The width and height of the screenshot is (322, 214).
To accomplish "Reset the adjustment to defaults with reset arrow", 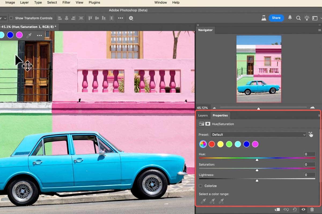I will 295,209.
